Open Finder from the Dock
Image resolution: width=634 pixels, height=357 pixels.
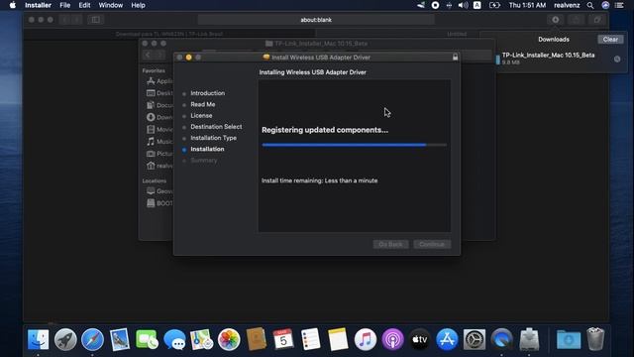point(38,339)
